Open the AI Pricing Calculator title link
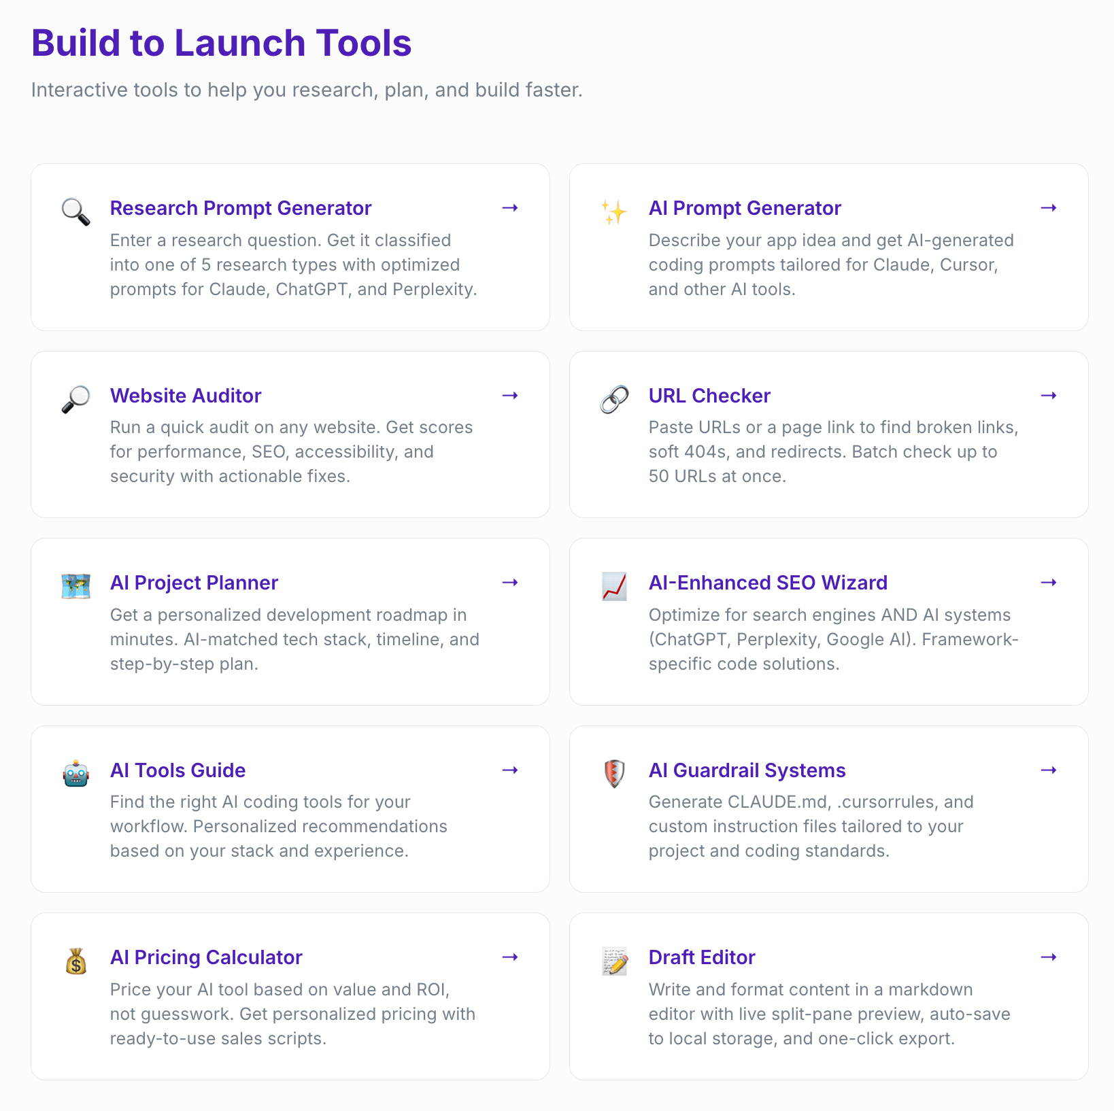 coord(206,957)
